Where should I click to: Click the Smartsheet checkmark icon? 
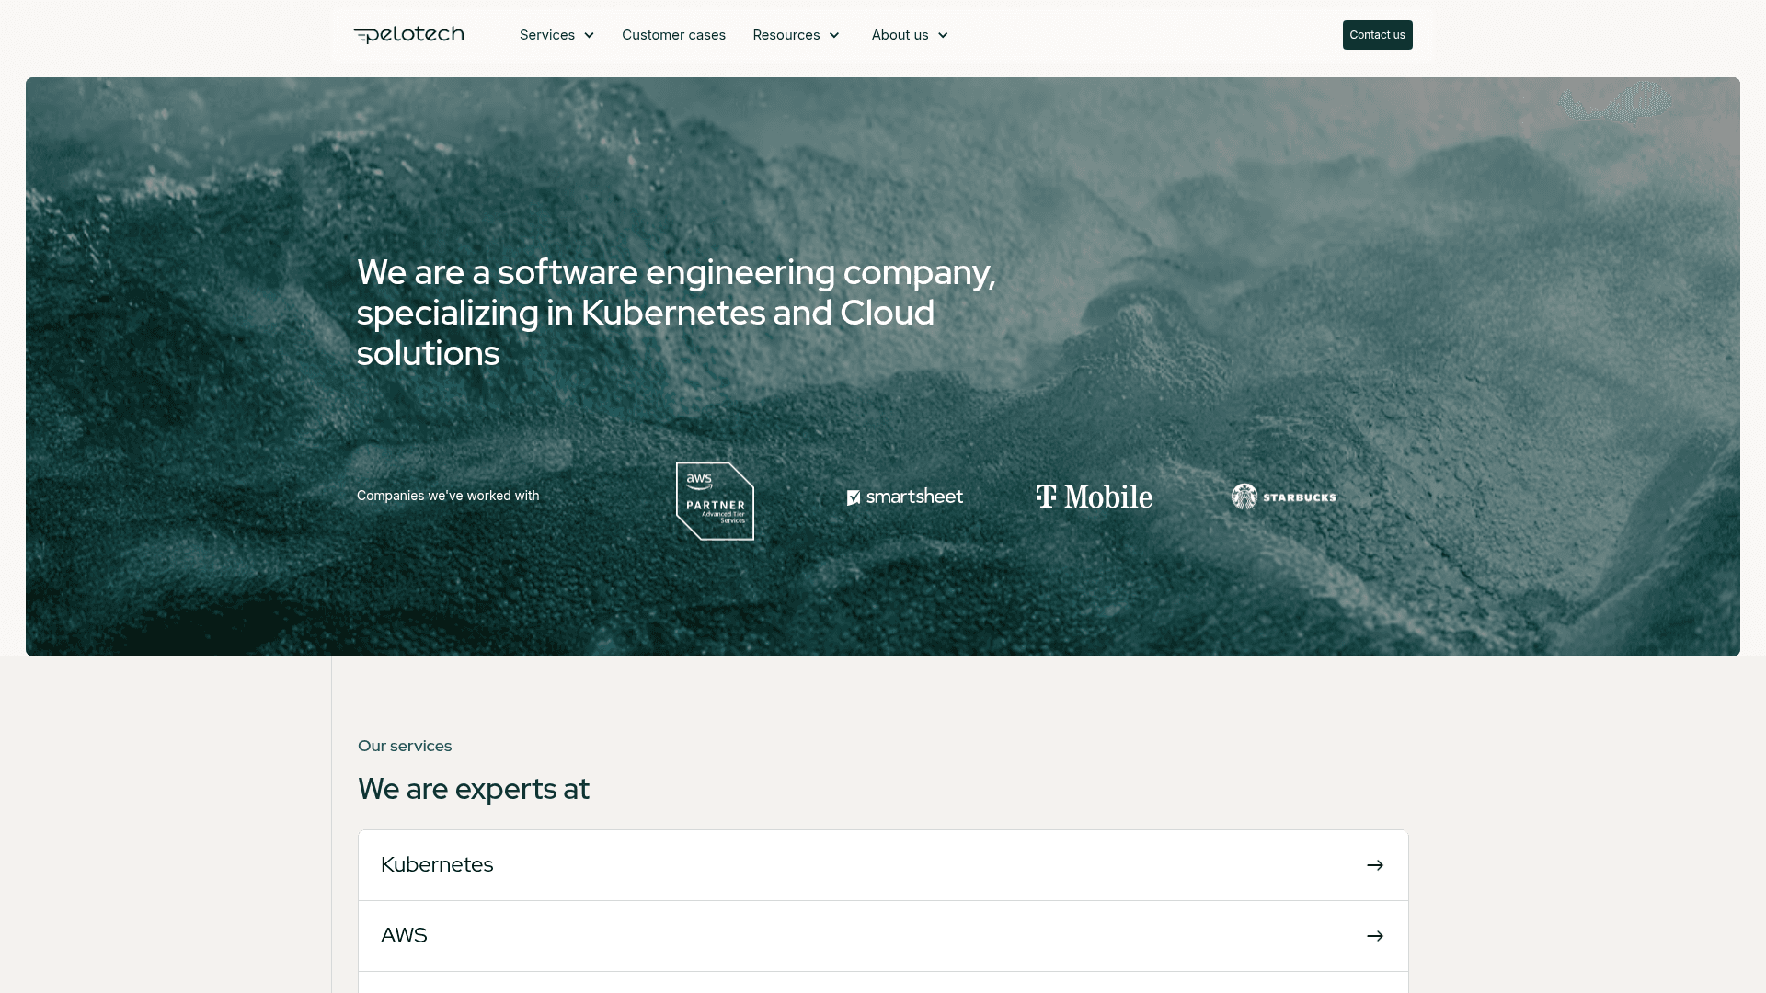(854, 496)
